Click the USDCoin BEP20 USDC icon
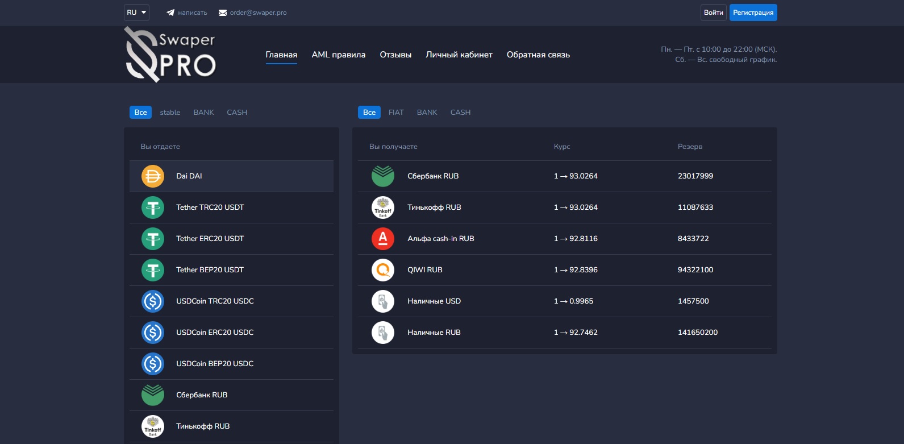The width and height of the screenshot is (904, 444). [x=153, y=364]
